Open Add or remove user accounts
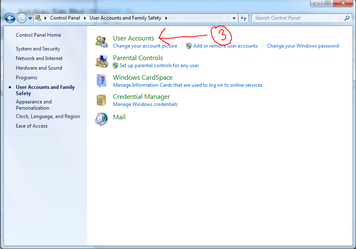356x249 pixels. click(225, 46)
